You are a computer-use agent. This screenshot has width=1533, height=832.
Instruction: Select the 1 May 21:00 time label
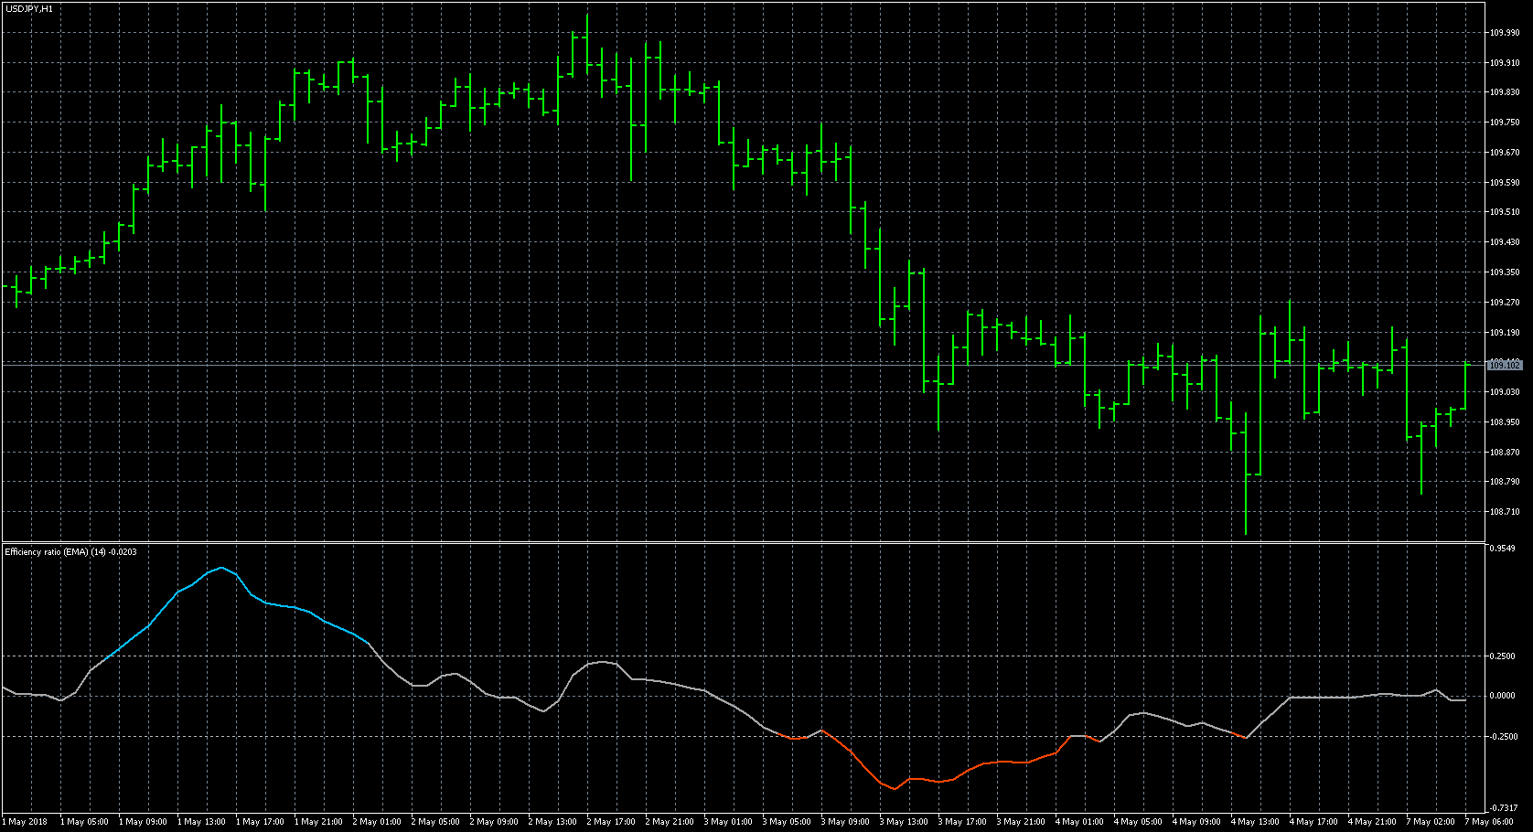(319, 822)
